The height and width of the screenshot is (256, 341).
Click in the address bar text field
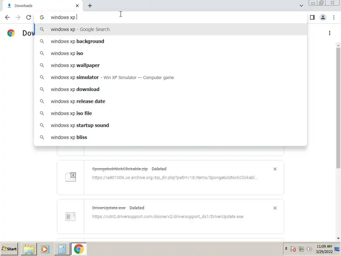tap(171, 17)
